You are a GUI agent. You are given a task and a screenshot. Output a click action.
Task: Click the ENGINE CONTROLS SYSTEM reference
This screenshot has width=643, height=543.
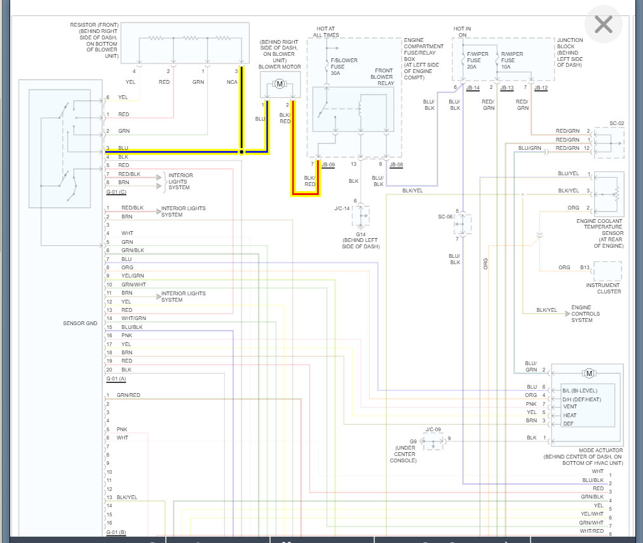tap(586, 314)
